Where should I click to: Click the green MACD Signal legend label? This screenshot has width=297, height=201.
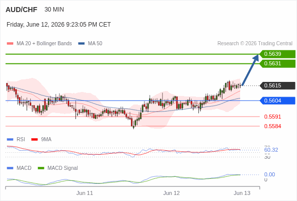(62, 168)
